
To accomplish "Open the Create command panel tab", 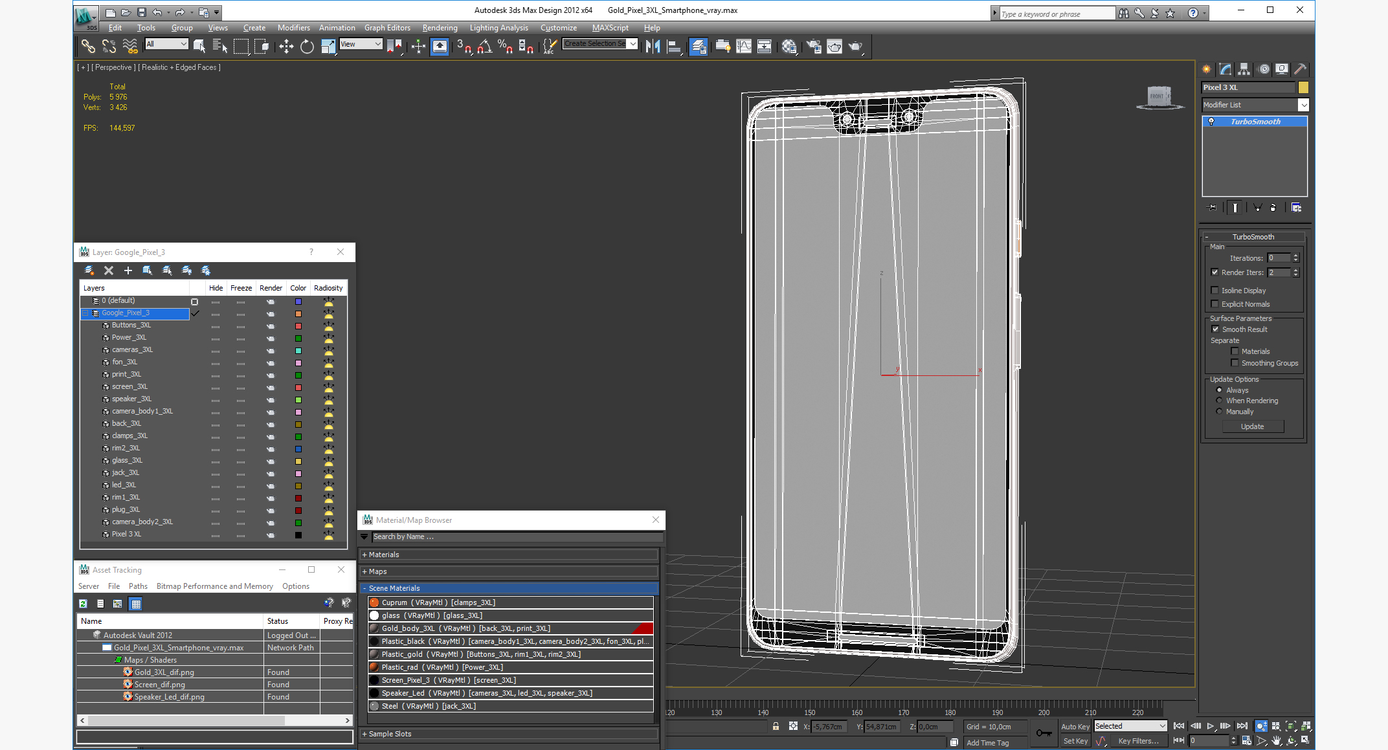I will click(1207, 69).
